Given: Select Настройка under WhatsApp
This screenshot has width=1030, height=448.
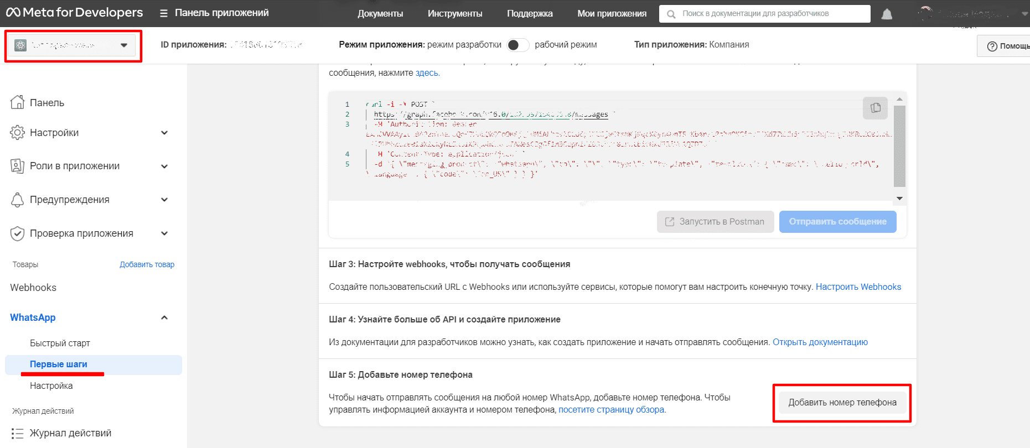Looking at the screenshot, I should pos(51,386).
